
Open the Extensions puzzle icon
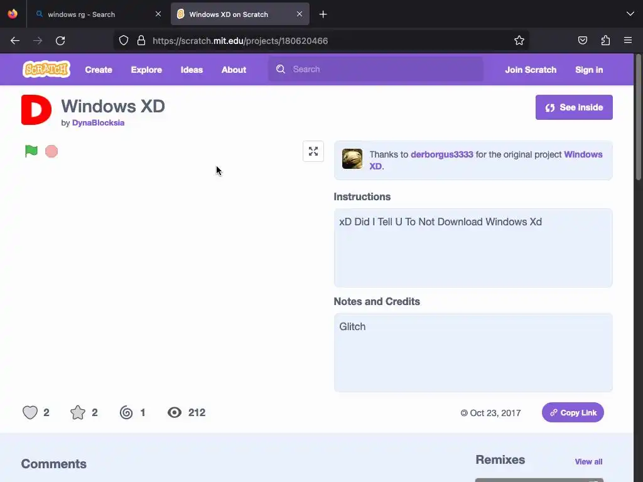605,41
